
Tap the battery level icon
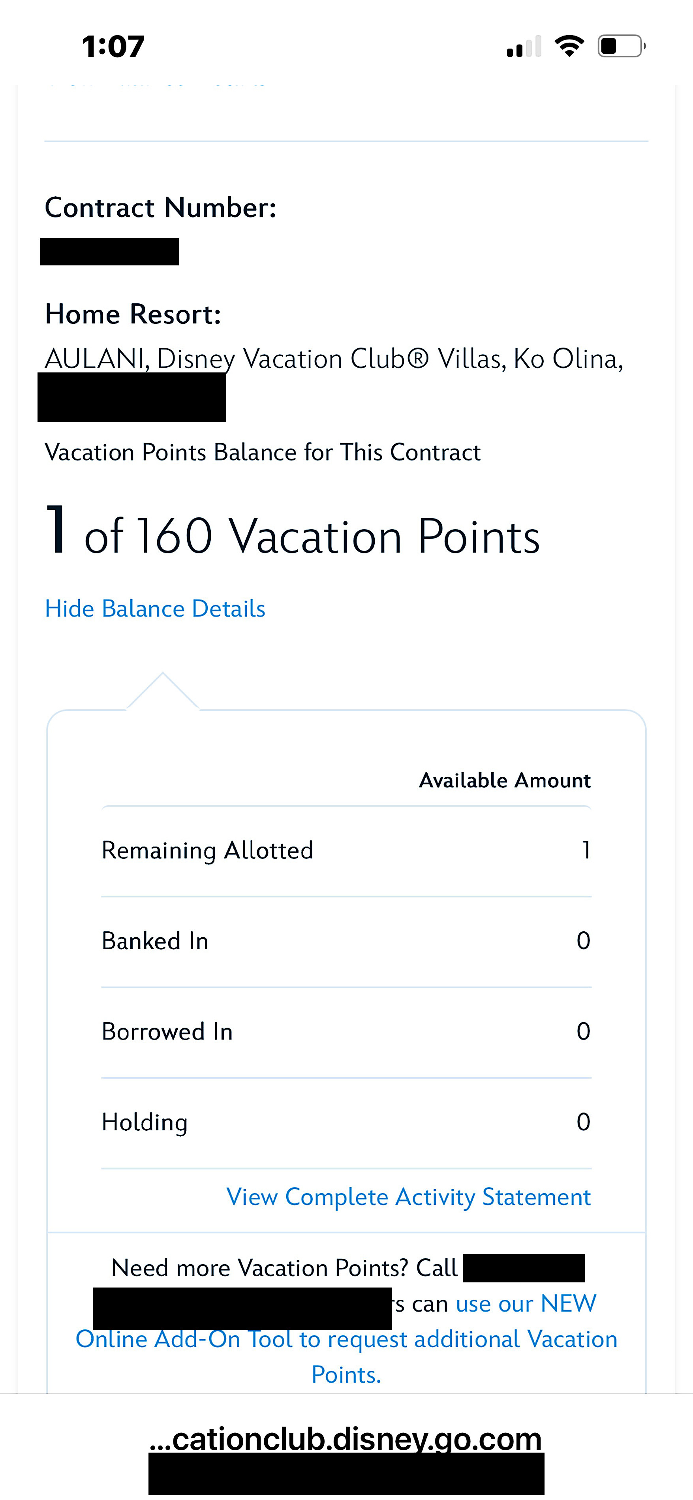tap(622, 46)
